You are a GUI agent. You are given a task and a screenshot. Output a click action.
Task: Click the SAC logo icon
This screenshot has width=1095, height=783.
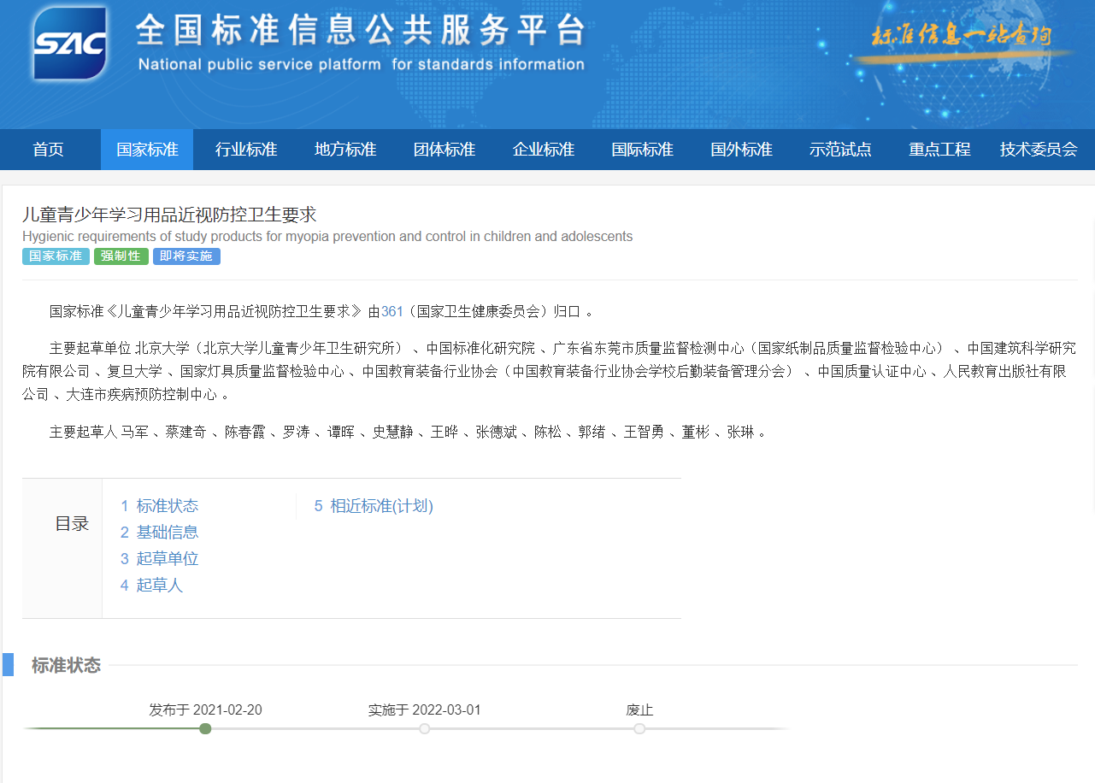point(70,44)
